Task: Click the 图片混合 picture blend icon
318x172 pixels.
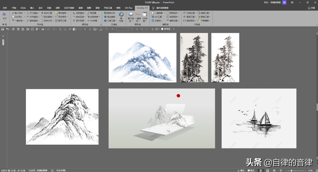Action: click(x=131, y=16)
